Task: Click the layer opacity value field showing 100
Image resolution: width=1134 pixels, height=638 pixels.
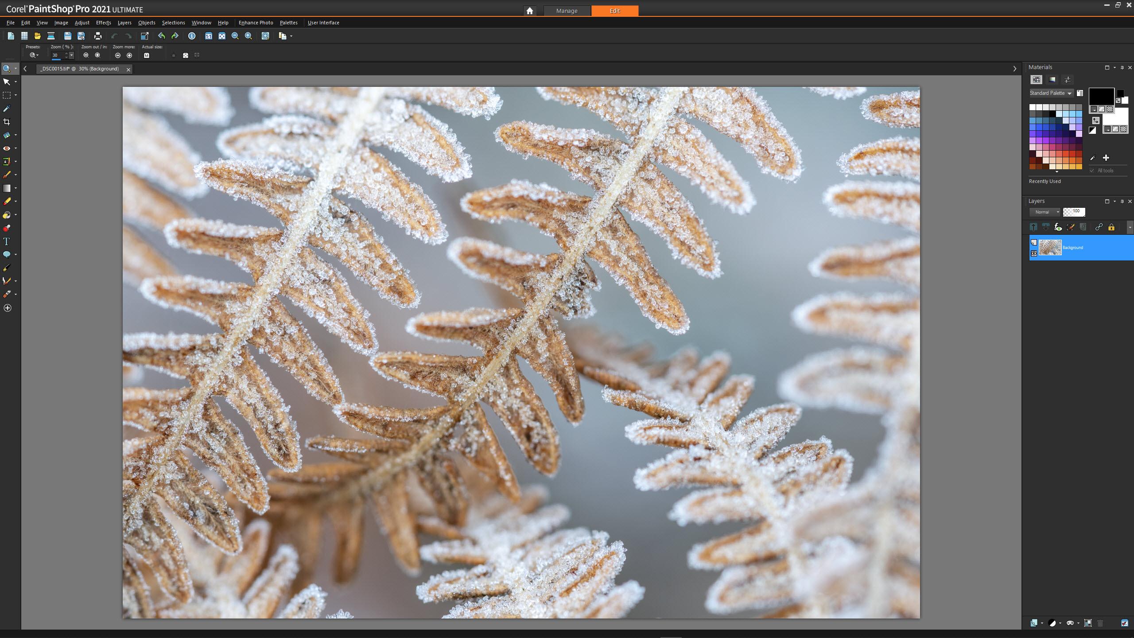Action: click(1075, 212)
